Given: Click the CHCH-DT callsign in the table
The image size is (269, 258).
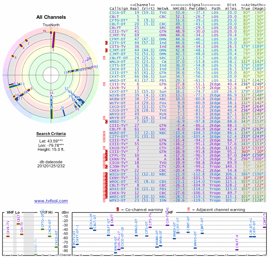Looking at the screenshot, I should coord(117,69).
